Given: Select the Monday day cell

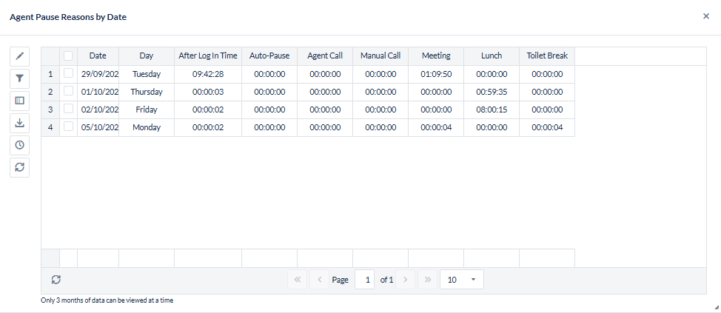Looking at the screenshot, I should 147,127.
